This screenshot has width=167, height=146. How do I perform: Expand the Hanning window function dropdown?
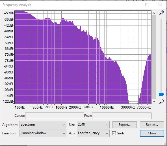(x=43, y=133)
